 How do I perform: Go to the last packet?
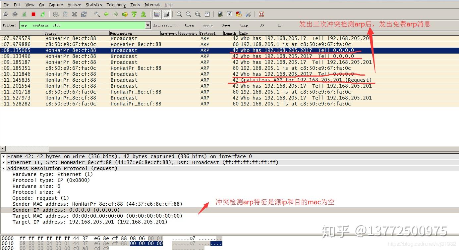143,14
